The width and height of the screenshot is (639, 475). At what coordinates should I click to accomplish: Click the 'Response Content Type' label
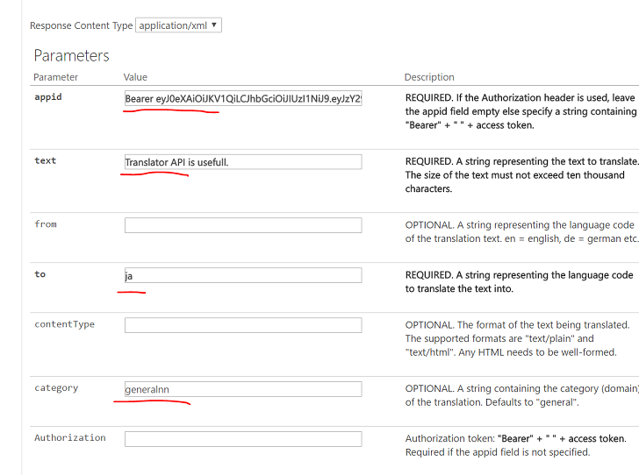click(x=82, y=25)
